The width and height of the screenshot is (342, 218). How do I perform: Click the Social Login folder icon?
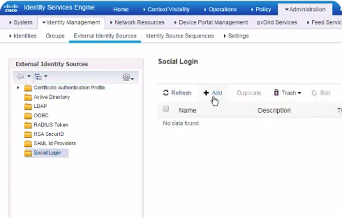click(x=28, y=153)
